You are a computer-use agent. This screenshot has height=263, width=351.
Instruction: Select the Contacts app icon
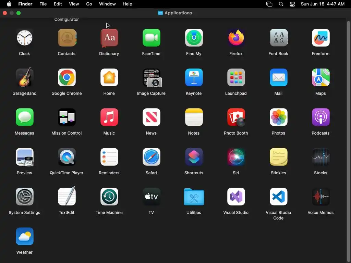click(67, 38)
